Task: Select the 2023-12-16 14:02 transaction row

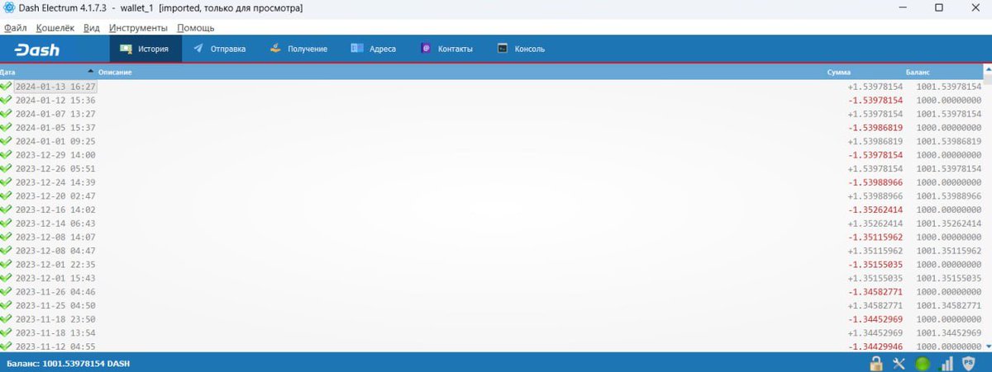Action: point(491,210)
